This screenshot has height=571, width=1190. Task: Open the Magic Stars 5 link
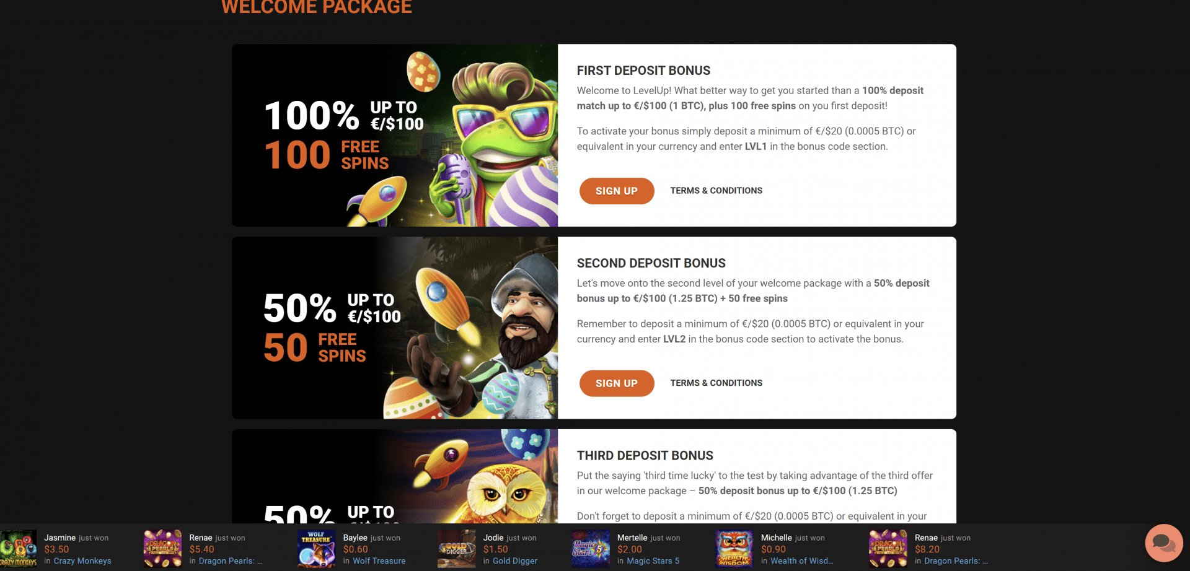[653, 561]
